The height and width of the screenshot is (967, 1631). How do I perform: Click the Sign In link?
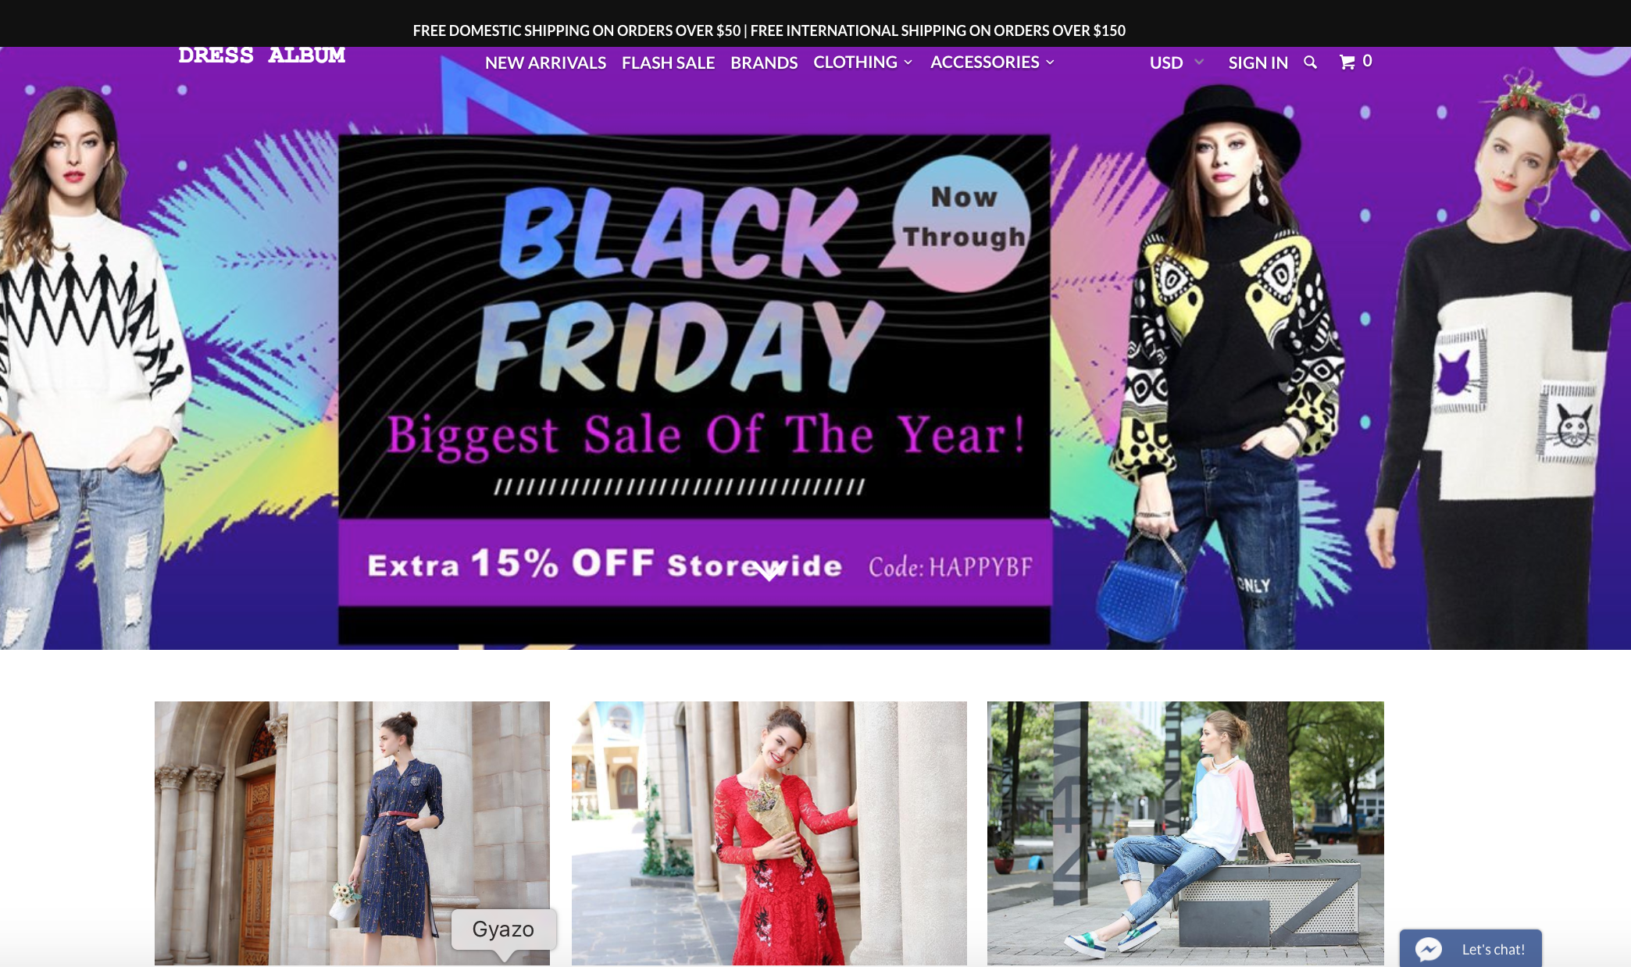(x=1258, y=62)
